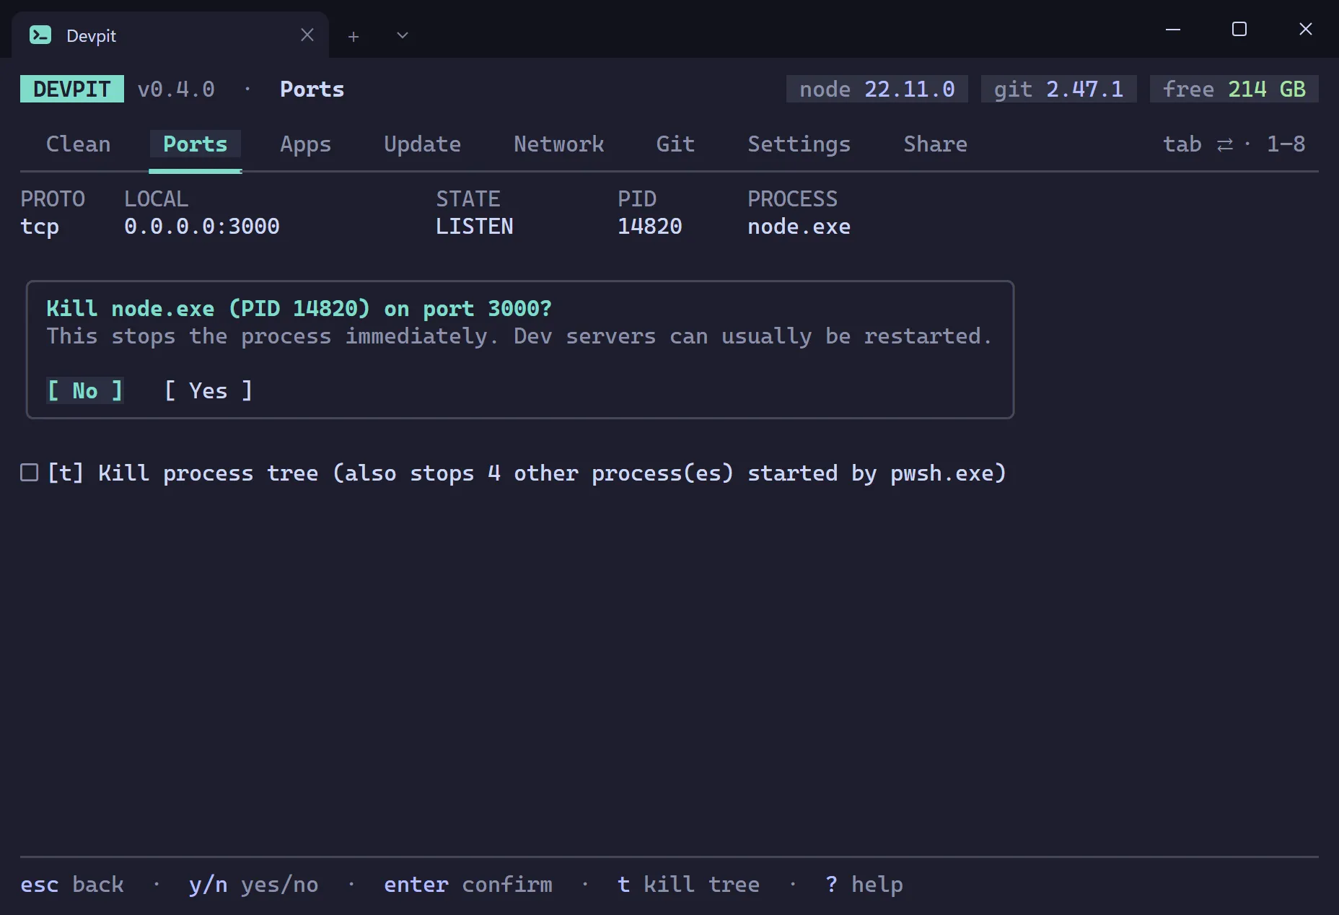
Task: Click the PID value 14820 in the table
Action: [x=650, y=227]
